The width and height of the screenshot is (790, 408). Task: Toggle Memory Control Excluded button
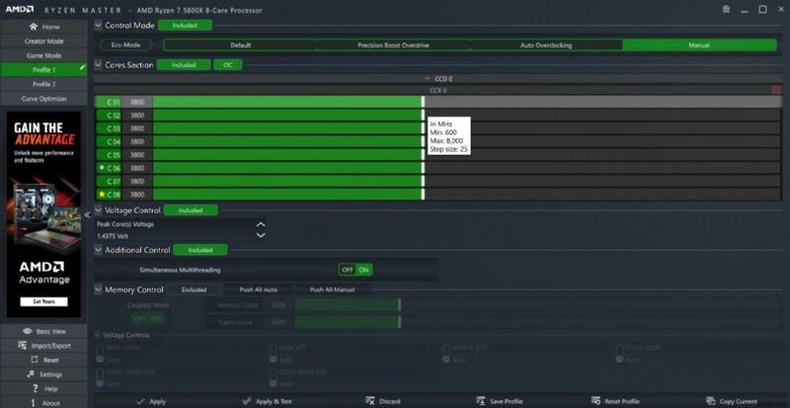194,289
